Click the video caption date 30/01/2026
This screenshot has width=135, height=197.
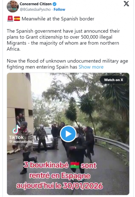click(82, 186)
